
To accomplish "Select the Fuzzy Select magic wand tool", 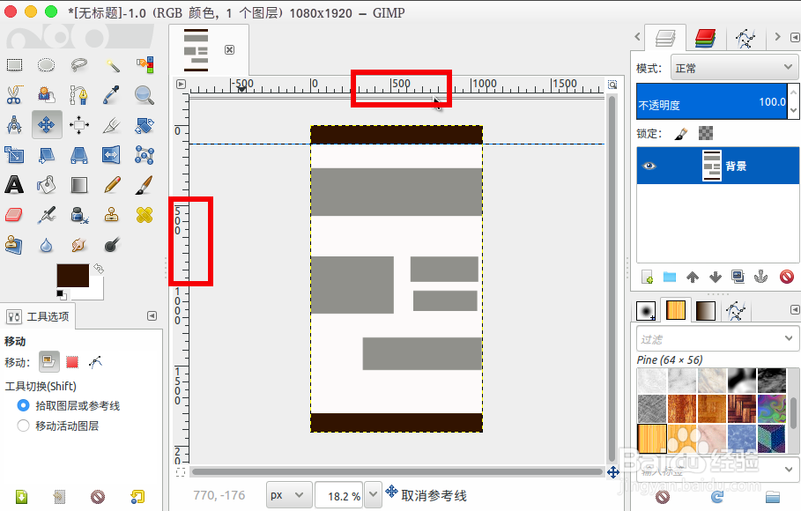I will tap(112, 65).
